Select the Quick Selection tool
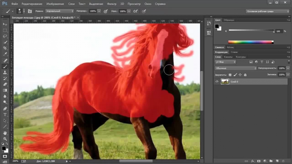Viewport: 292px width, 164px height. [x=5, y=42]
